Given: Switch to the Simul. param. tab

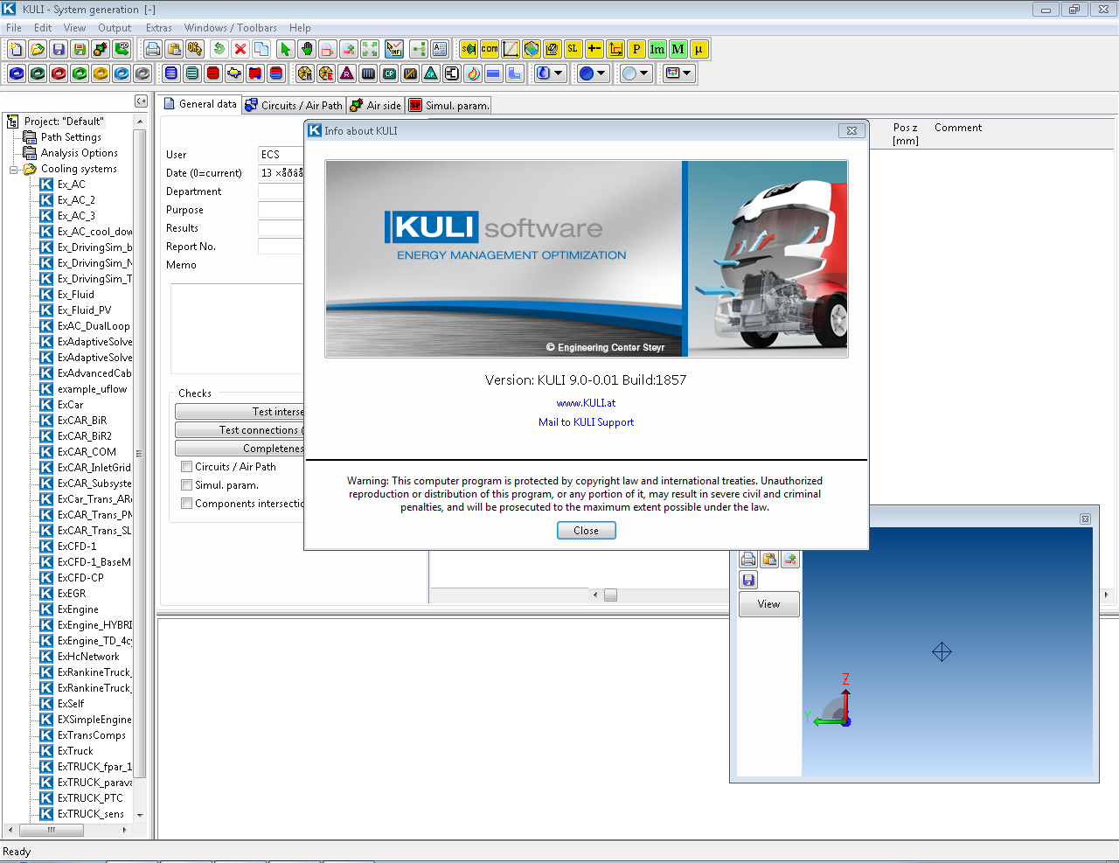Looking at the screenshot, I should (448, 106).
